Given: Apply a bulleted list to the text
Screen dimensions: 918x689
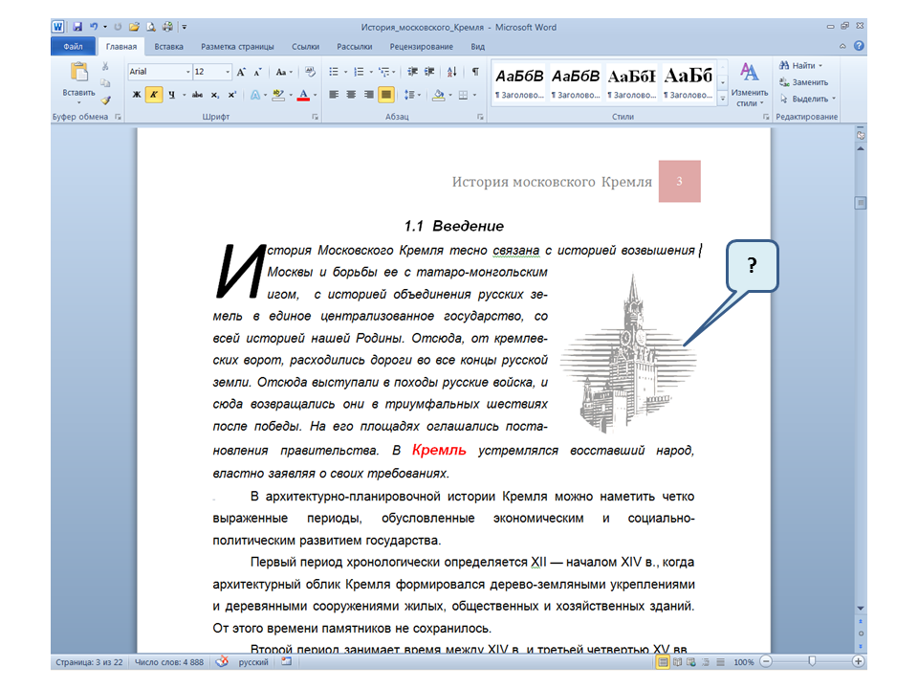Looking at the screenshot, I should tap(335, 72).
